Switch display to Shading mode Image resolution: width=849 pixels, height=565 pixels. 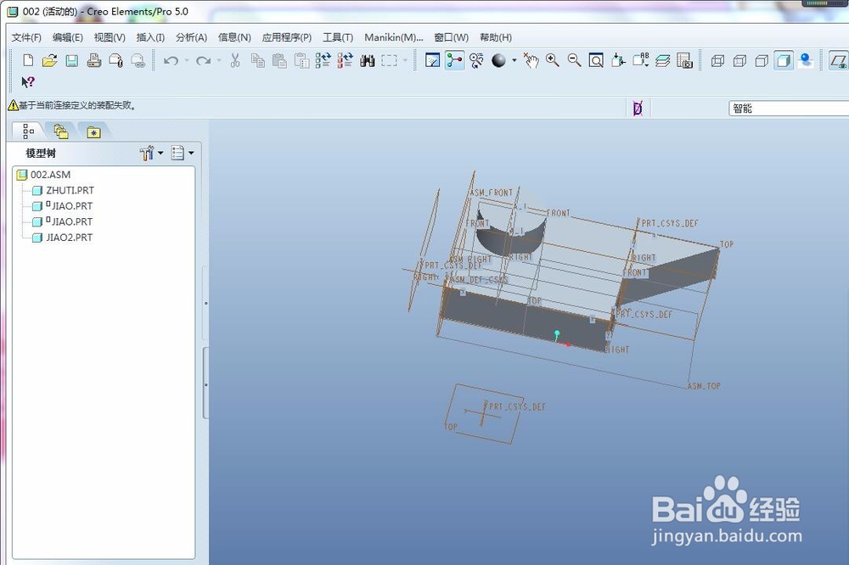[x=784, y=60]
